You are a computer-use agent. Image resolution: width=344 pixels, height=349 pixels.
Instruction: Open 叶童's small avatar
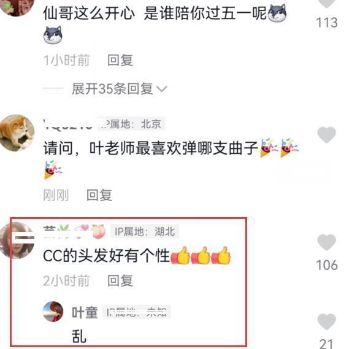point(53,312)
